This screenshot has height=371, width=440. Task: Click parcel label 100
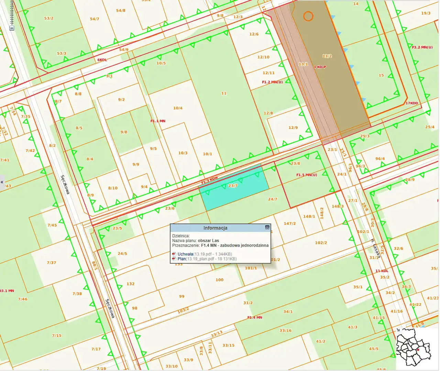pos(220,280)
